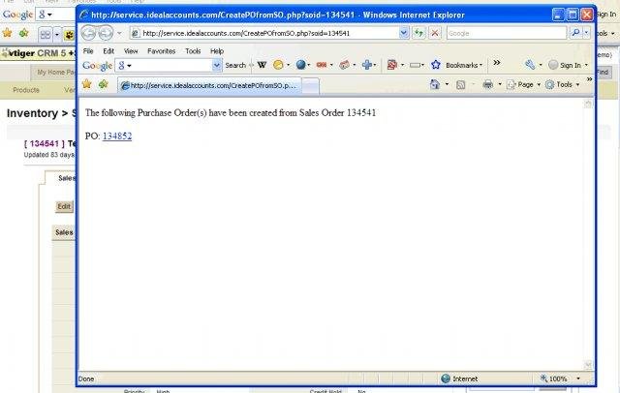
Task: Click Sign In on Google toolbar
Action: pyautogui.click(x=571, y=65)
